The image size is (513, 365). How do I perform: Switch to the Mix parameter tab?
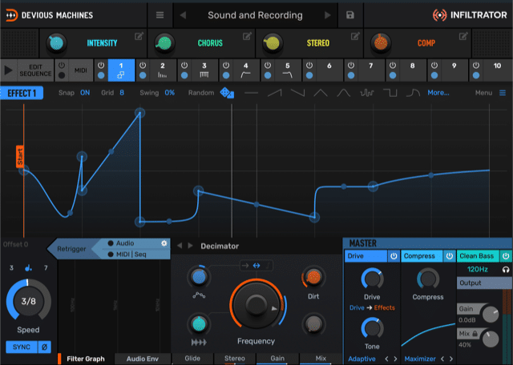click(x=321, y=359)
